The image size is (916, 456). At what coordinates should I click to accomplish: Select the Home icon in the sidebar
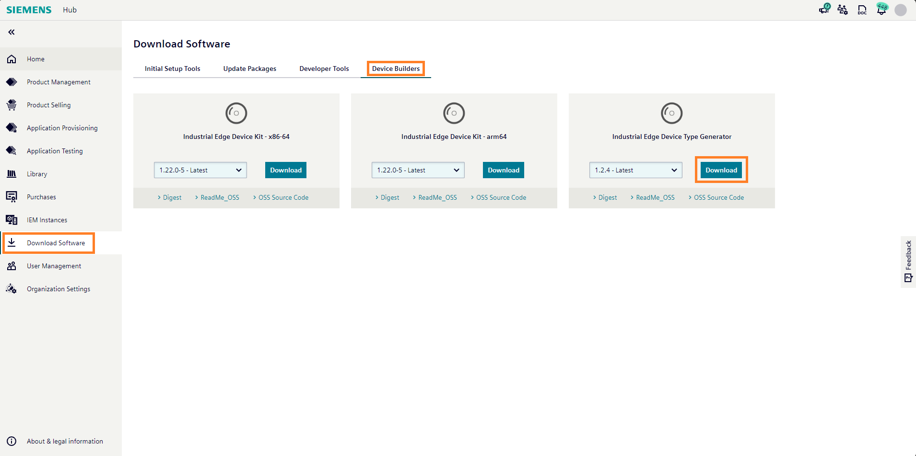(12, 59)
